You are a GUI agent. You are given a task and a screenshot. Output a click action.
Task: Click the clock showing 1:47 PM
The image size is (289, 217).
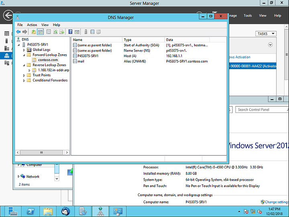pyautogui.click(x=274, y=209)
